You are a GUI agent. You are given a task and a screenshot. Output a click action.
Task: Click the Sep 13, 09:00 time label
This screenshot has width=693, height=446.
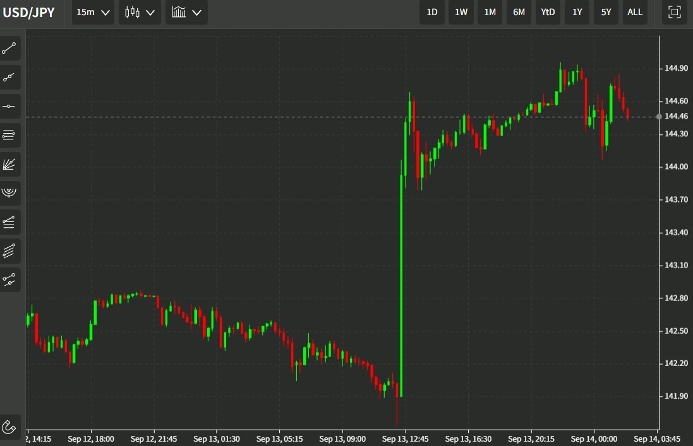tap(342, 439)
